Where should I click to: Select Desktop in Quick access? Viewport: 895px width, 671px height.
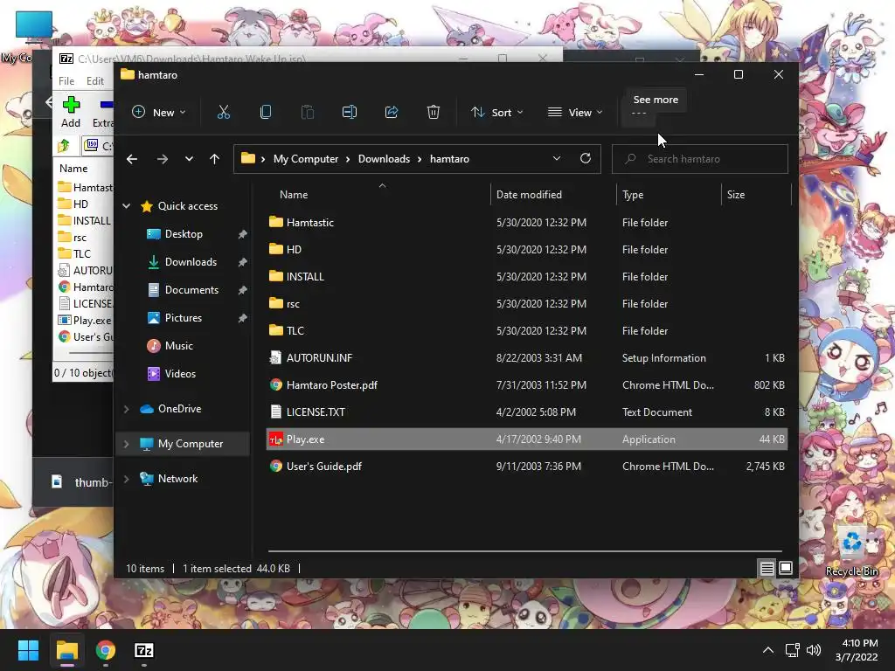pyautogui.click(x=184, y=234)
